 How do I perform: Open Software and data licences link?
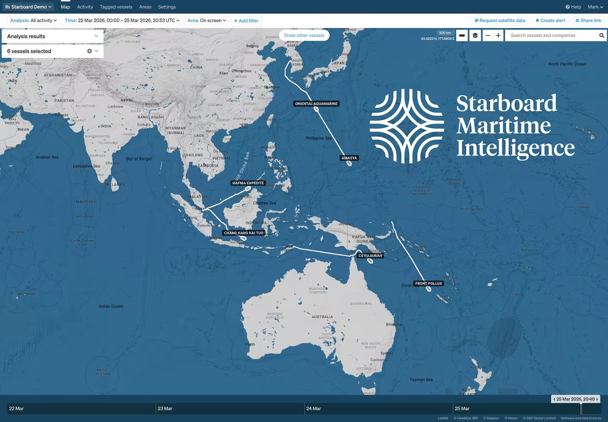click(581, 418)
